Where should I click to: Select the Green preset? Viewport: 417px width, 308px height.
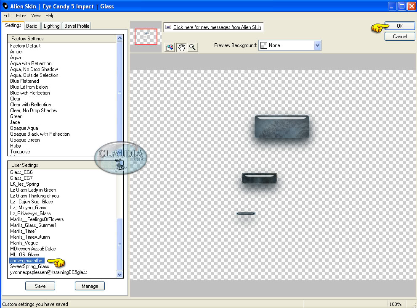(x=16, y=116)
